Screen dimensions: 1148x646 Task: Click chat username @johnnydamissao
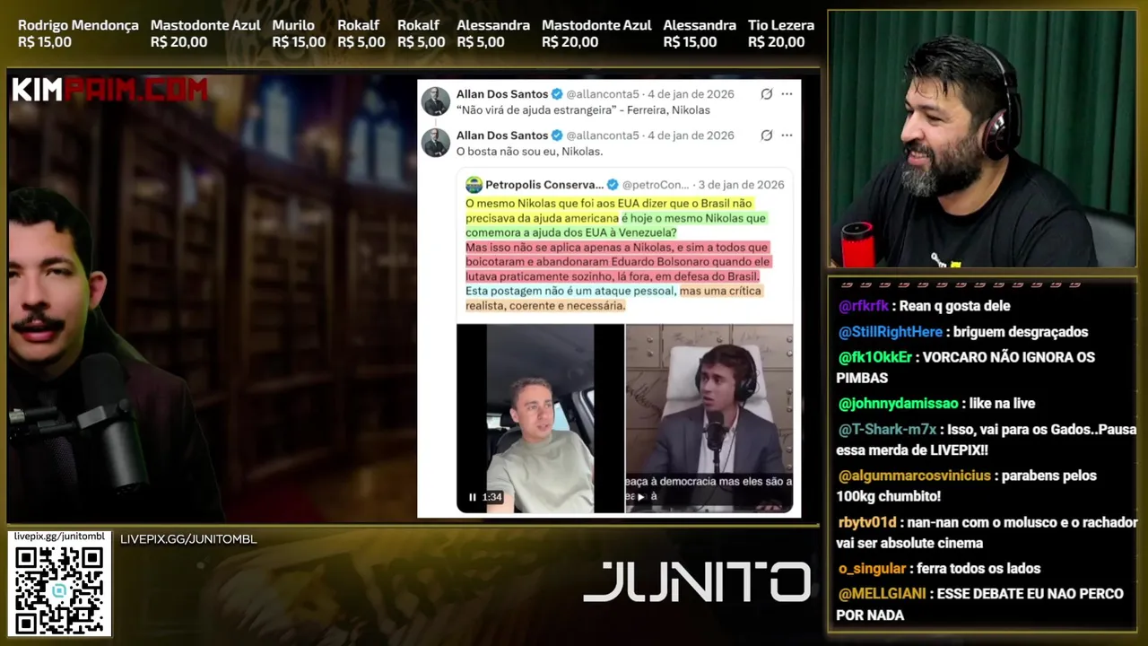[898, 404]
